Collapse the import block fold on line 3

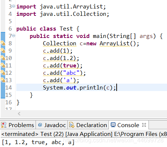tap(14, 6)
